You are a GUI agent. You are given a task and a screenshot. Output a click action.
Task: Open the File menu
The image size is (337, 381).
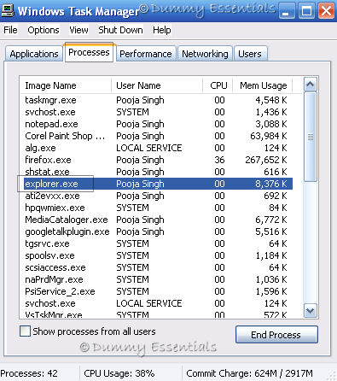click(10, 30)
